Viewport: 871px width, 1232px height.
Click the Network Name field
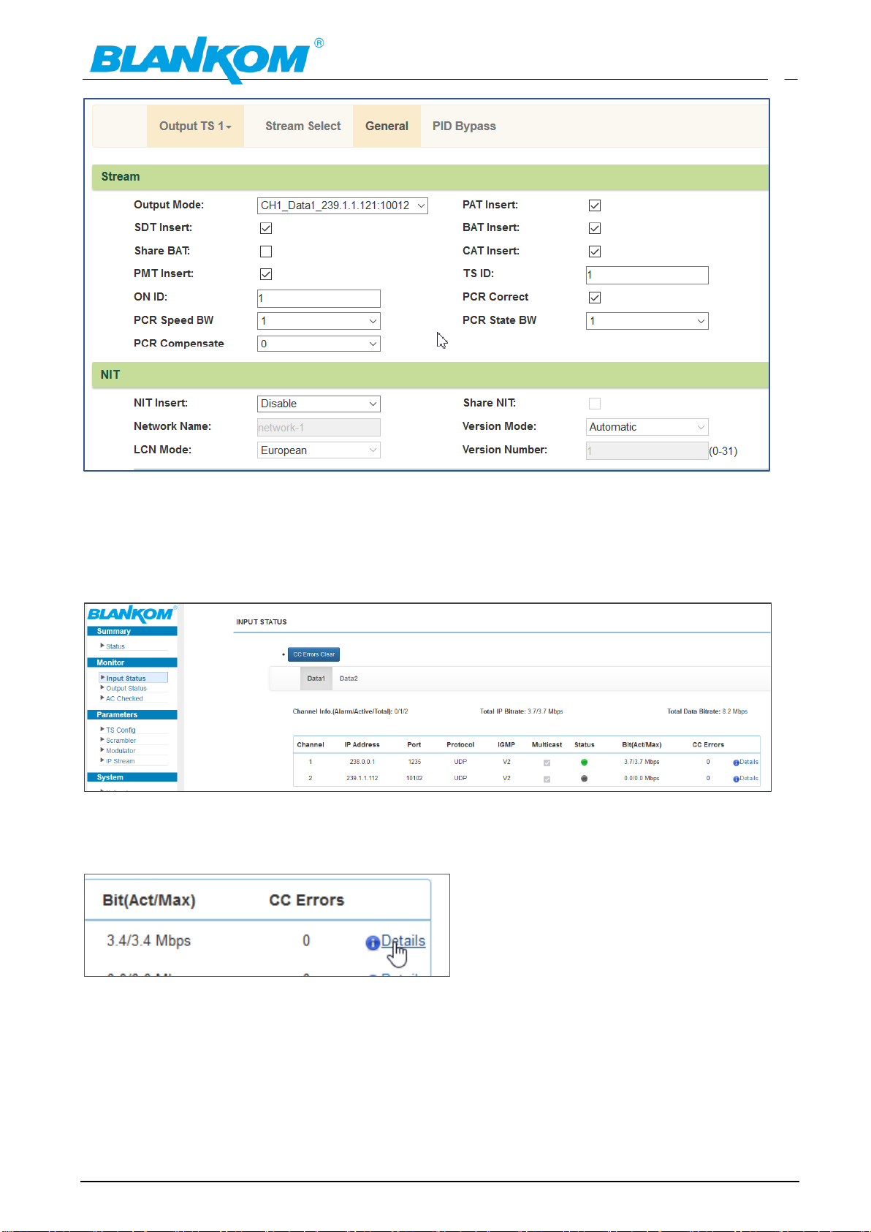tap(319, 428)
